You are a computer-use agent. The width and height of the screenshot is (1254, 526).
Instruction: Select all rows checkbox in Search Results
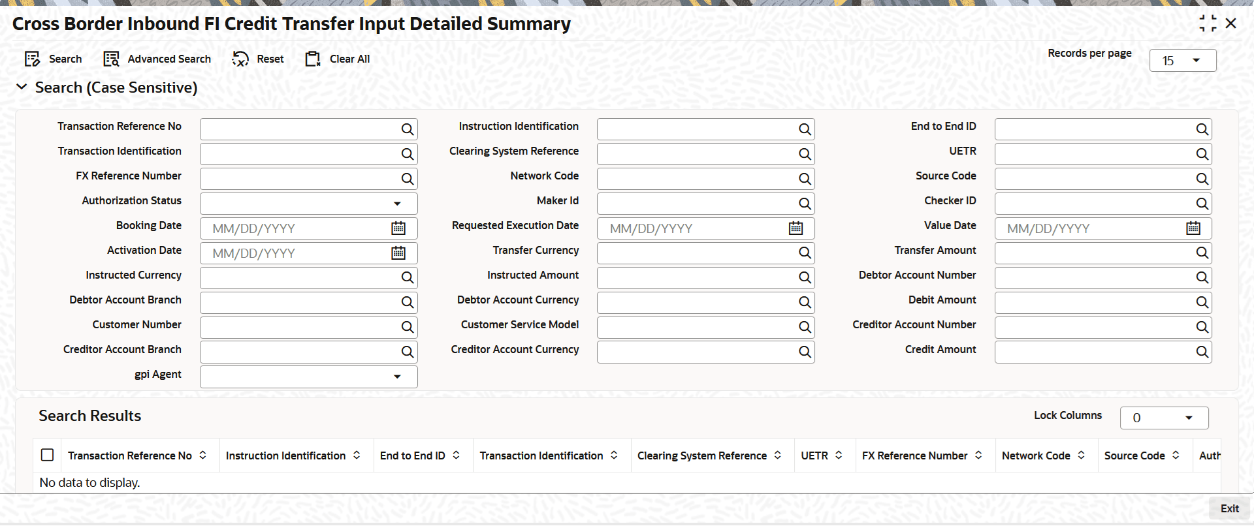(47, 455)
